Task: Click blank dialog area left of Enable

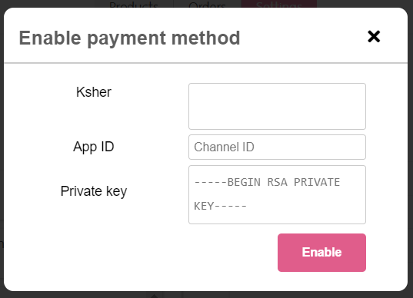Action: click(140, 253)
